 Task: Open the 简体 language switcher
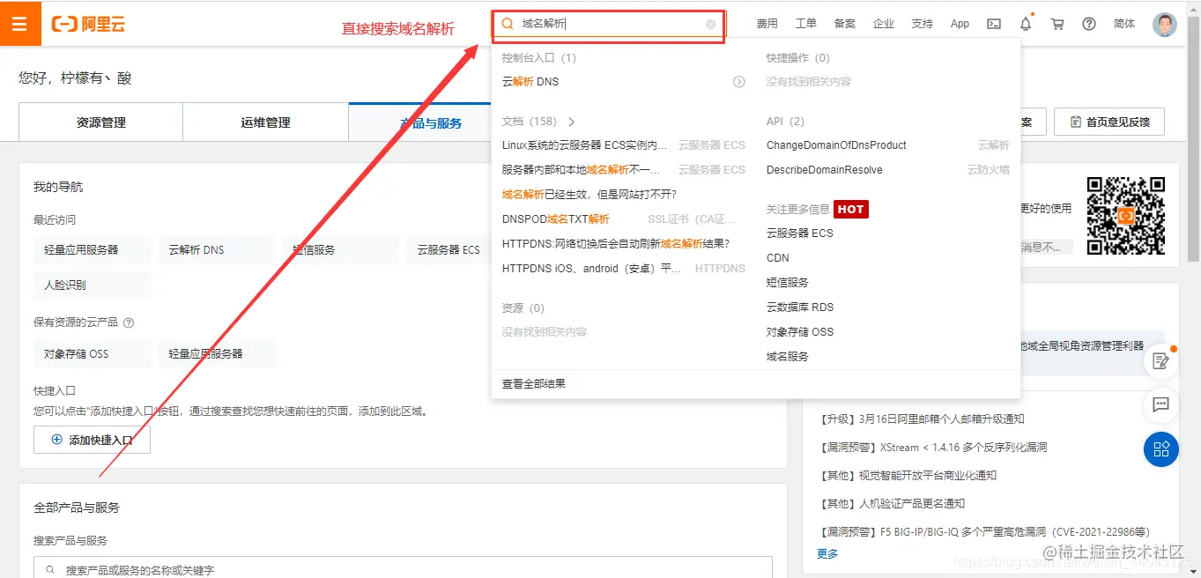click(1124, 23)
